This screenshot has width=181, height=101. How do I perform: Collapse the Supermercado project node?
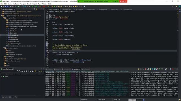(x=1, y=16)
